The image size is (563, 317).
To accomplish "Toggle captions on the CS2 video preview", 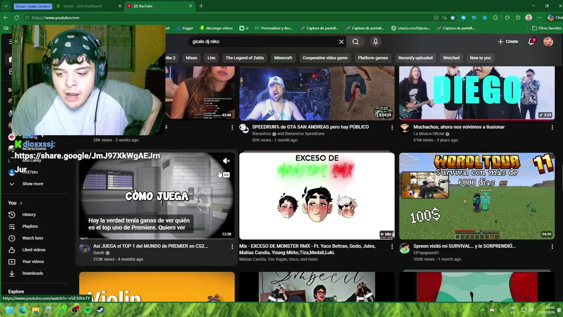I will click(x=226, y=175).
